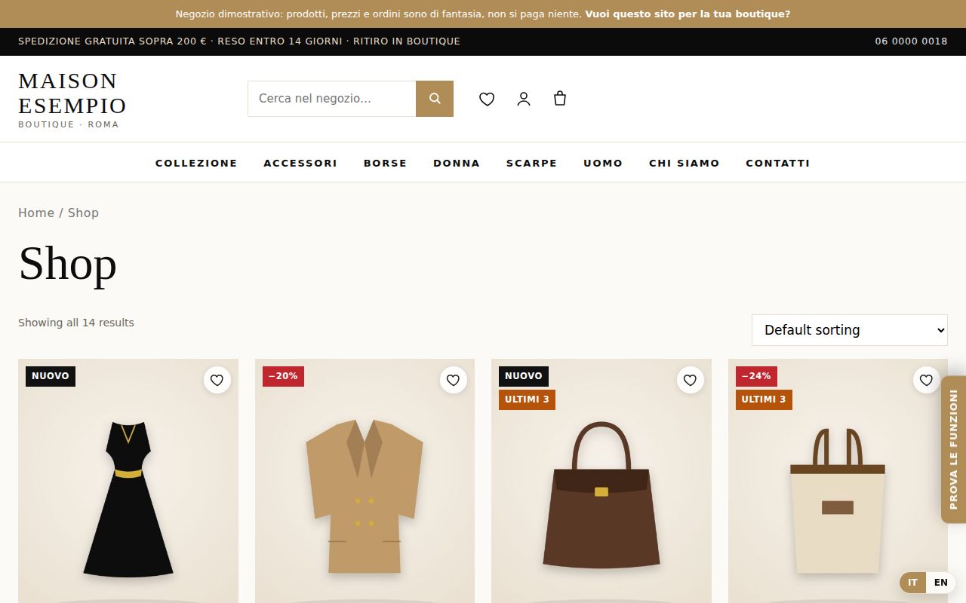Open the Accessori menu

point(300,163)
